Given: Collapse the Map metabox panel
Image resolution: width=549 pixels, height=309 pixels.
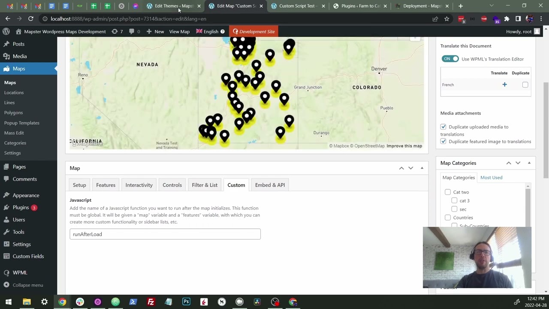Looking at the screenshot, I should coord(422,168).
